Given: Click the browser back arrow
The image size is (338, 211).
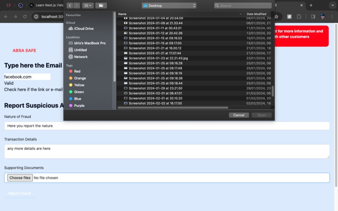Looking at the screenshot, I should tap(6, 17).
